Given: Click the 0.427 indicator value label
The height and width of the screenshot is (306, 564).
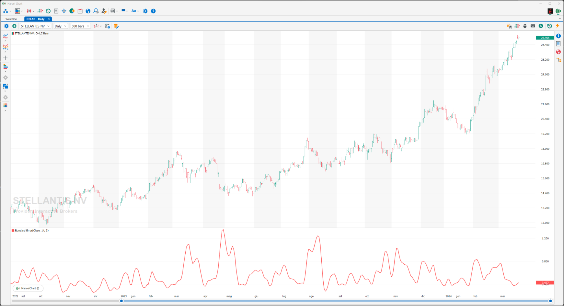Looking at the screenshot, I should click(545, 283).
